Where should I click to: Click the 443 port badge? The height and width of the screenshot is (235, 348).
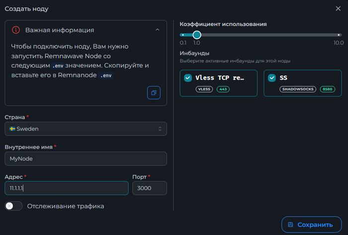(223, 89)
